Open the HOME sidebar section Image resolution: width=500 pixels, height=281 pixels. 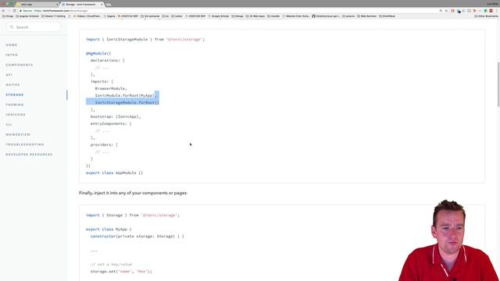[12, 45]
